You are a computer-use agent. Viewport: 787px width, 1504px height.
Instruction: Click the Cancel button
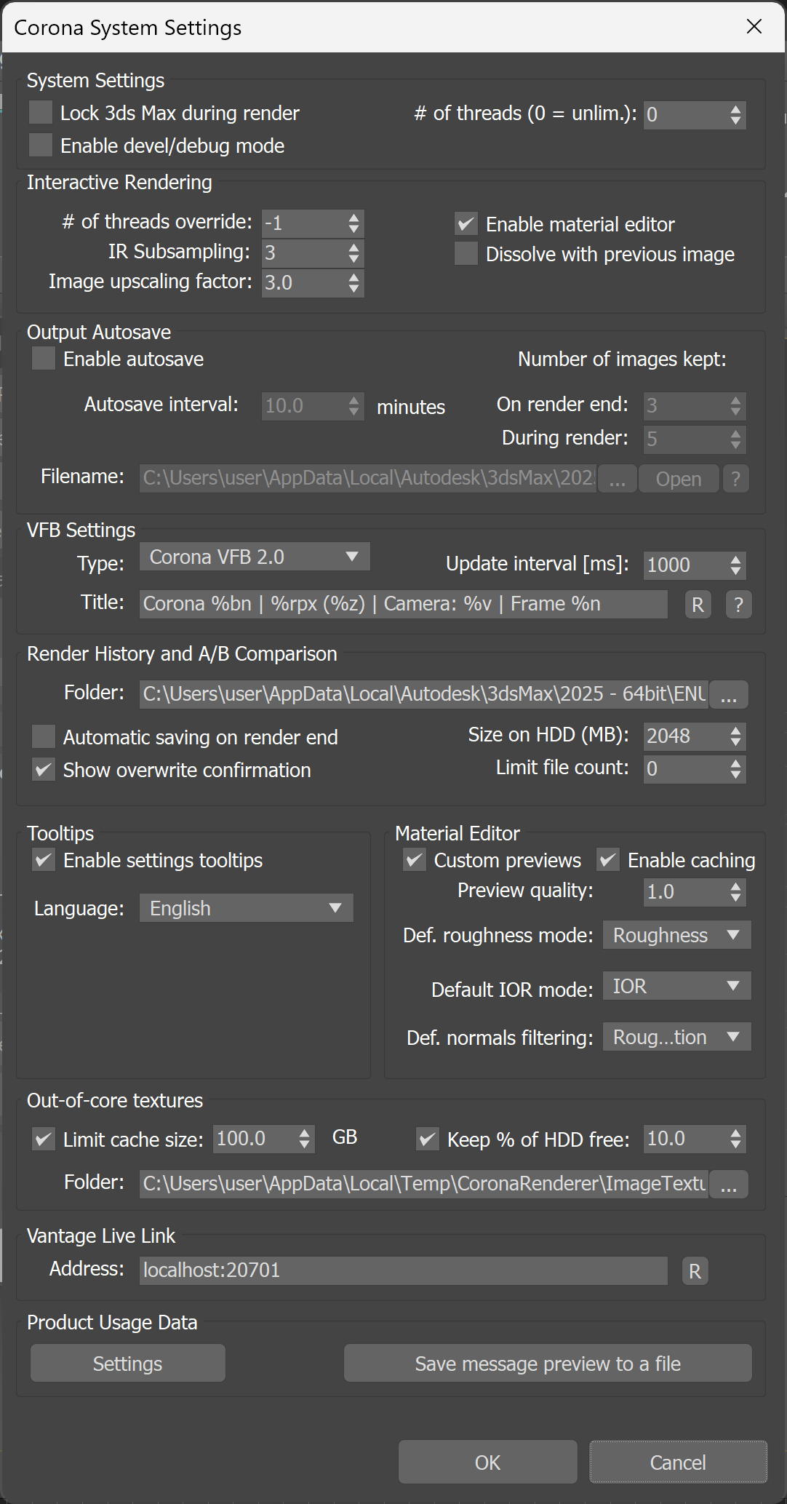(678, 1462)
